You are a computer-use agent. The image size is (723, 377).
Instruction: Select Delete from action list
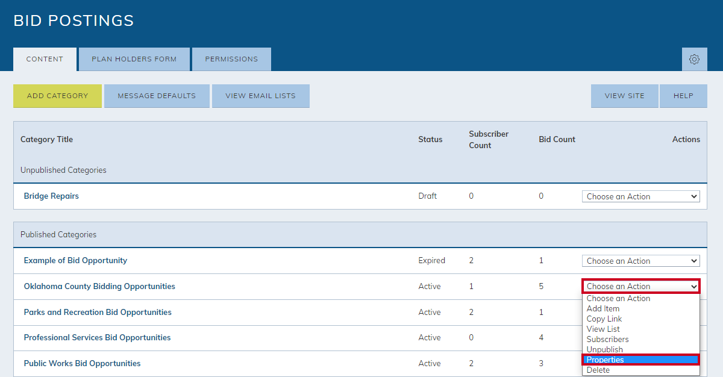tap(641, 370)
